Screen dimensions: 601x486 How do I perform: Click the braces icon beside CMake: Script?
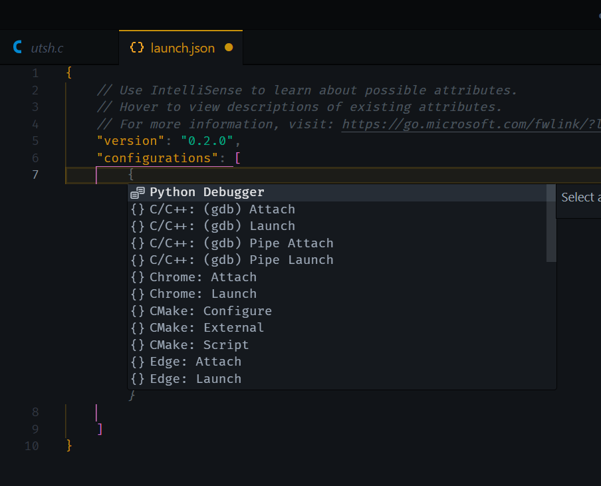coord(138,345)
